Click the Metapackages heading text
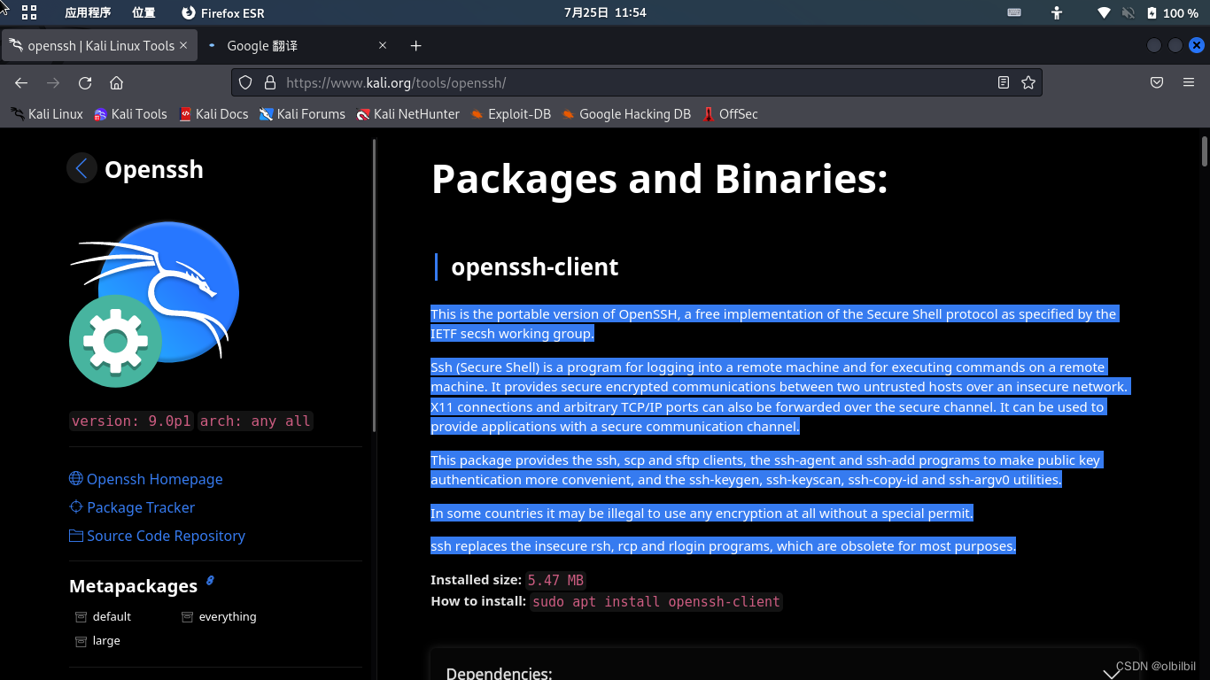Viewport: 1210px width, 680px height. (x=133, y=586)
